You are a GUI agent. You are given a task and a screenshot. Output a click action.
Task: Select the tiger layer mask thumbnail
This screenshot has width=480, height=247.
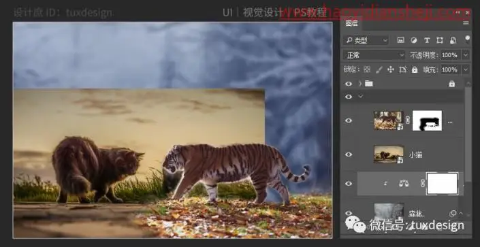click(x=427, y=120)
